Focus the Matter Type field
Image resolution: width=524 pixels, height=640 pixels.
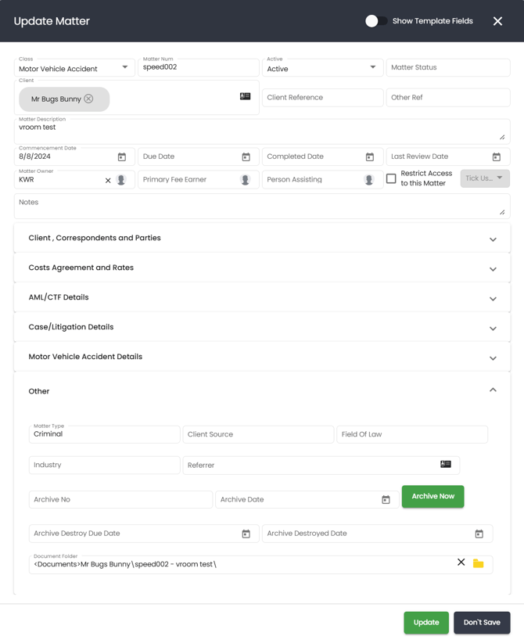[x=105, y=434]
